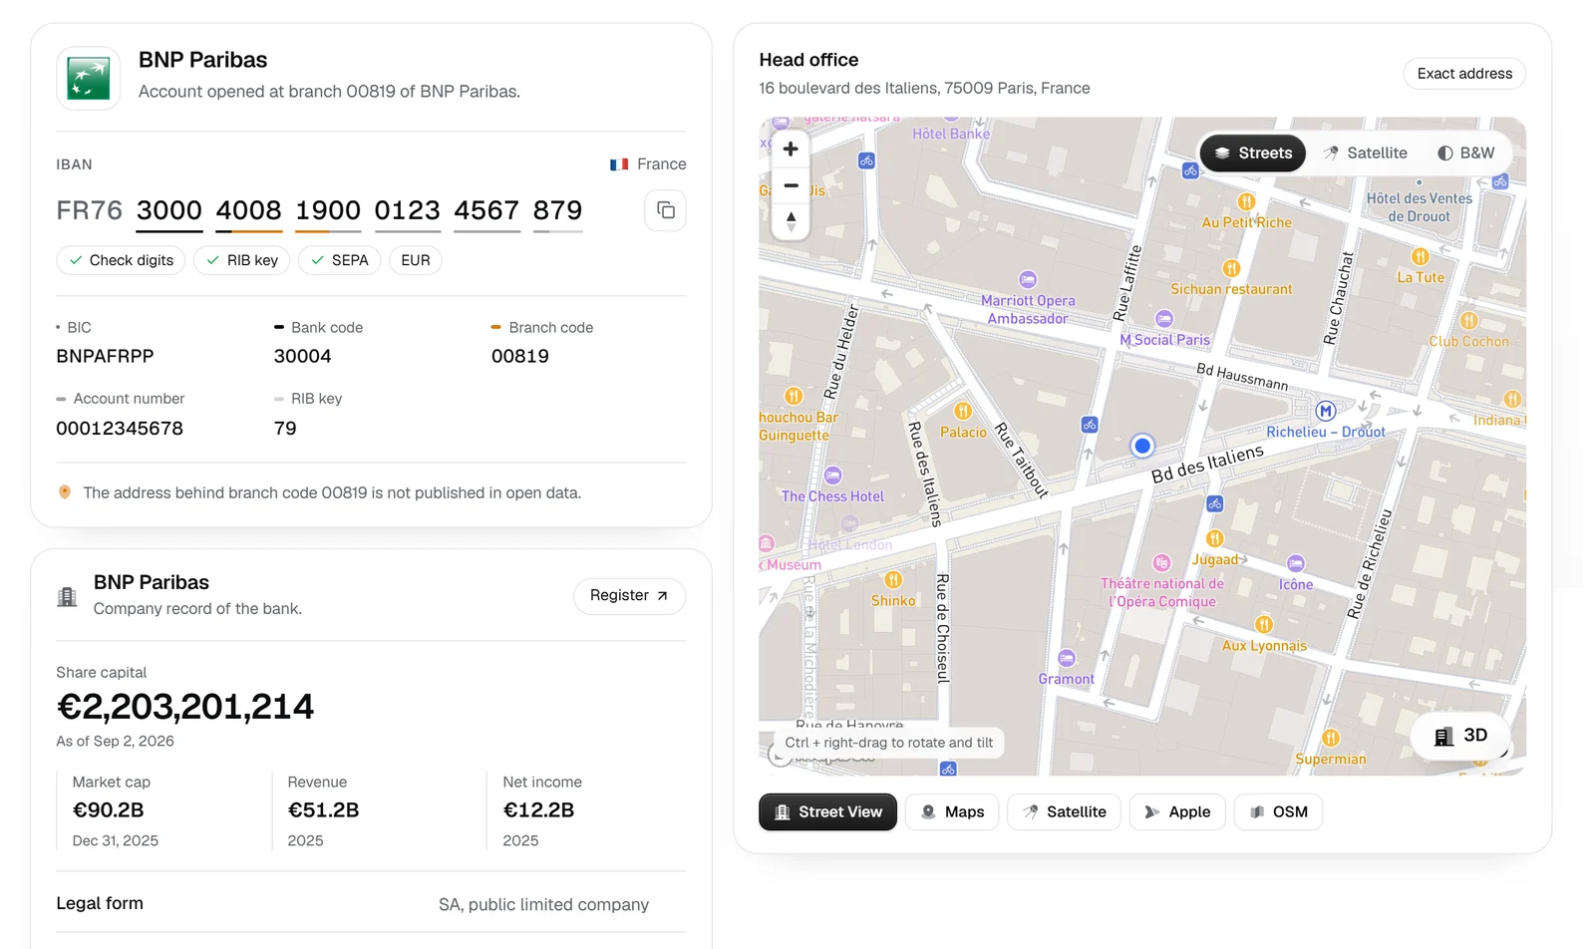The image size is (1595, 949).
Task: Click IBAN segment 3000
Action: tap(169, 210)
